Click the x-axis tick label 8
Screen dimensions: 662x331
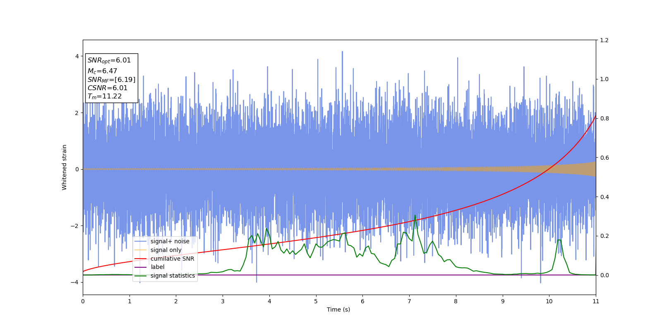click(x=456, y=301)
